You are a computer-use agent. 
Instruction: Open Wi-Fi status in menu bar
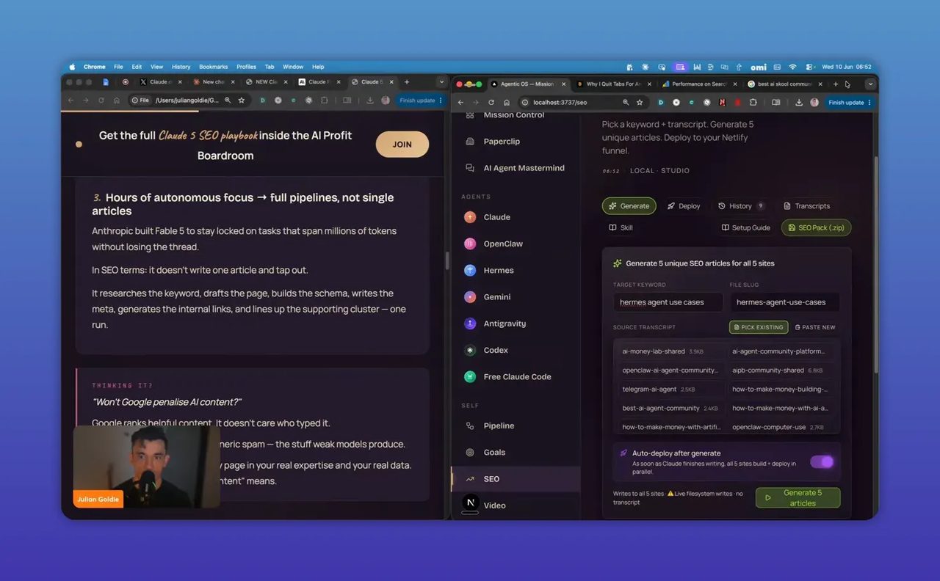(792, 67)
